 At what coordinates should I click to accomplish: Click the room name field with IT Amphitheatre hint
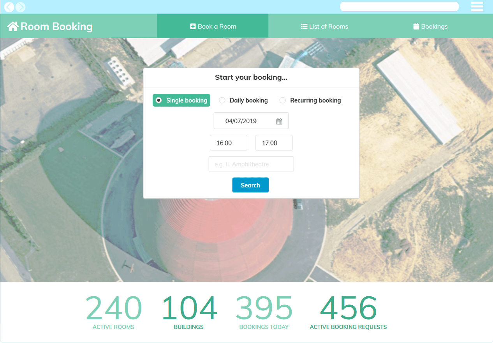pos(251,164)
